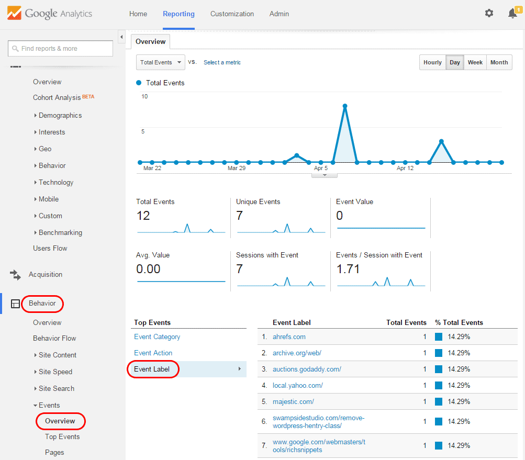This screenshot has height=460, width=525.
Task: Open the Acquisition section
Action: 46,275
